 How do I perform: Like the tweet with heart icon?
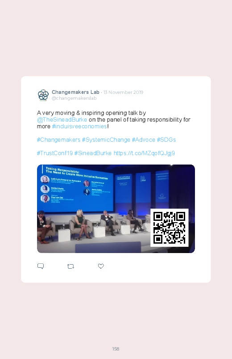(x=101, y=266)
